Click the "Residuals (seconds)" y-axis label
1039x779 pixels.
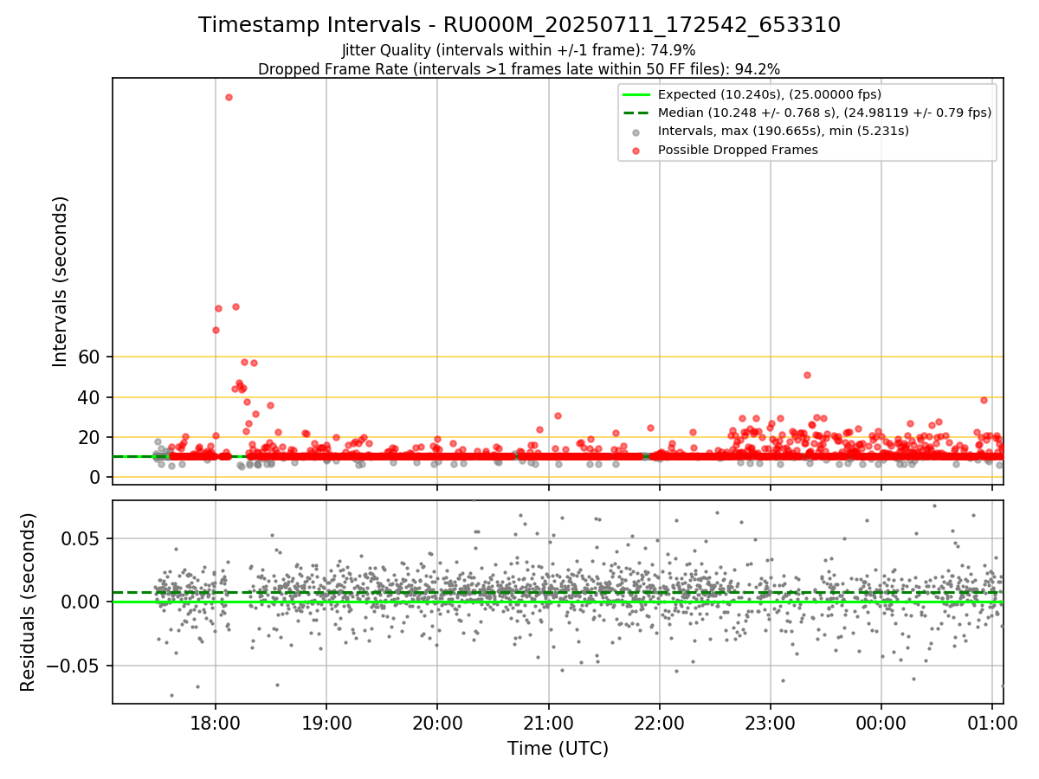pos(28,602)
